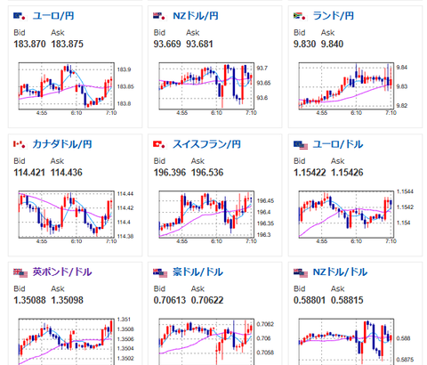Viewport: 427px width, 365px height.
Task: Click the Rand/Yen flag icon
Action: tap(300, 16)
